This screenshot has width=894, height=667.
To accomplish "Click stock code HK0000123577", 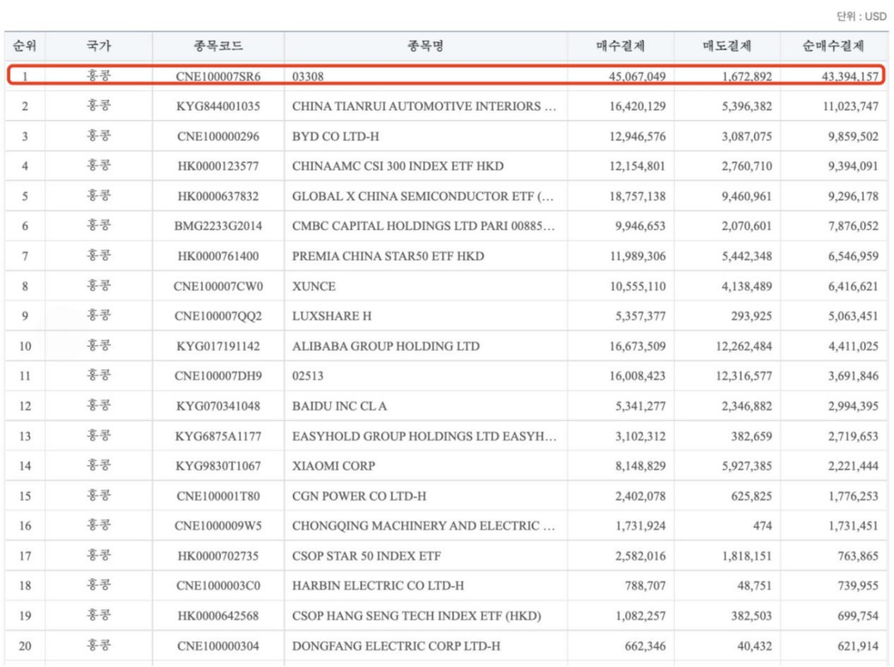I will [219, 166].
